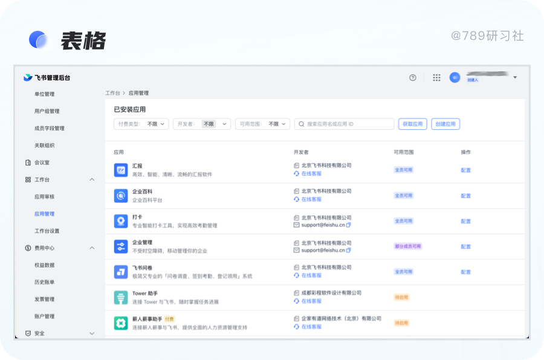Open the app grid launcher icon
This screenshot has height=360, width=544.
tap(436, 78)
